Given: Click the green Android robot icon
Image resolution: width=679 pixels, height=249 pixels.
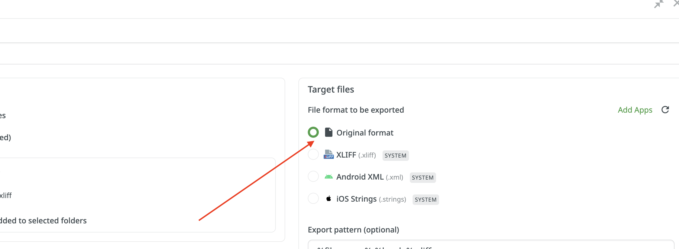Looking at the screenshot, I should [328, 177].
